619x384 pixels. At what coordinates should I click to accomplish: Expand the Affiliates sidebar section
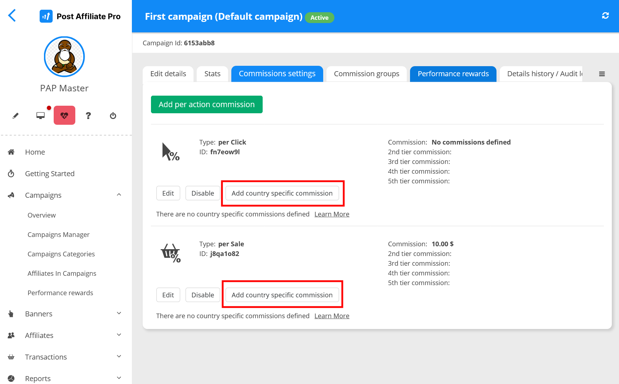119,335
